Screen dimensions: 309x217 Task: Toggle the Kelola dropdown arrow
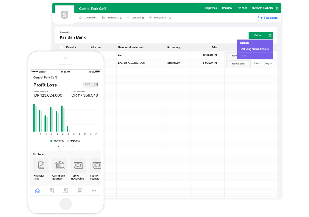click(270, 35)
